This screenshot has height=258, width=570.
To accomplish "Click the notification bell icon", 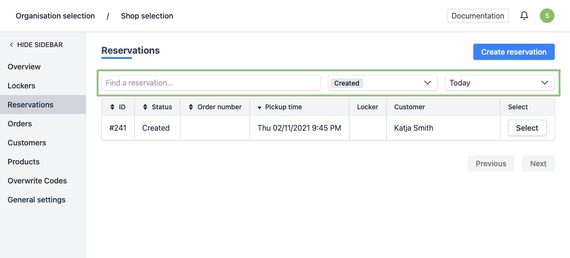I will point(524,16).
